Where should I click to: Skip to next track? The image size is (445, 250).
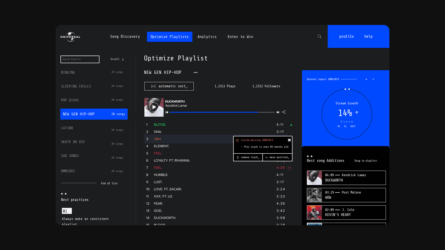[278, 112]
